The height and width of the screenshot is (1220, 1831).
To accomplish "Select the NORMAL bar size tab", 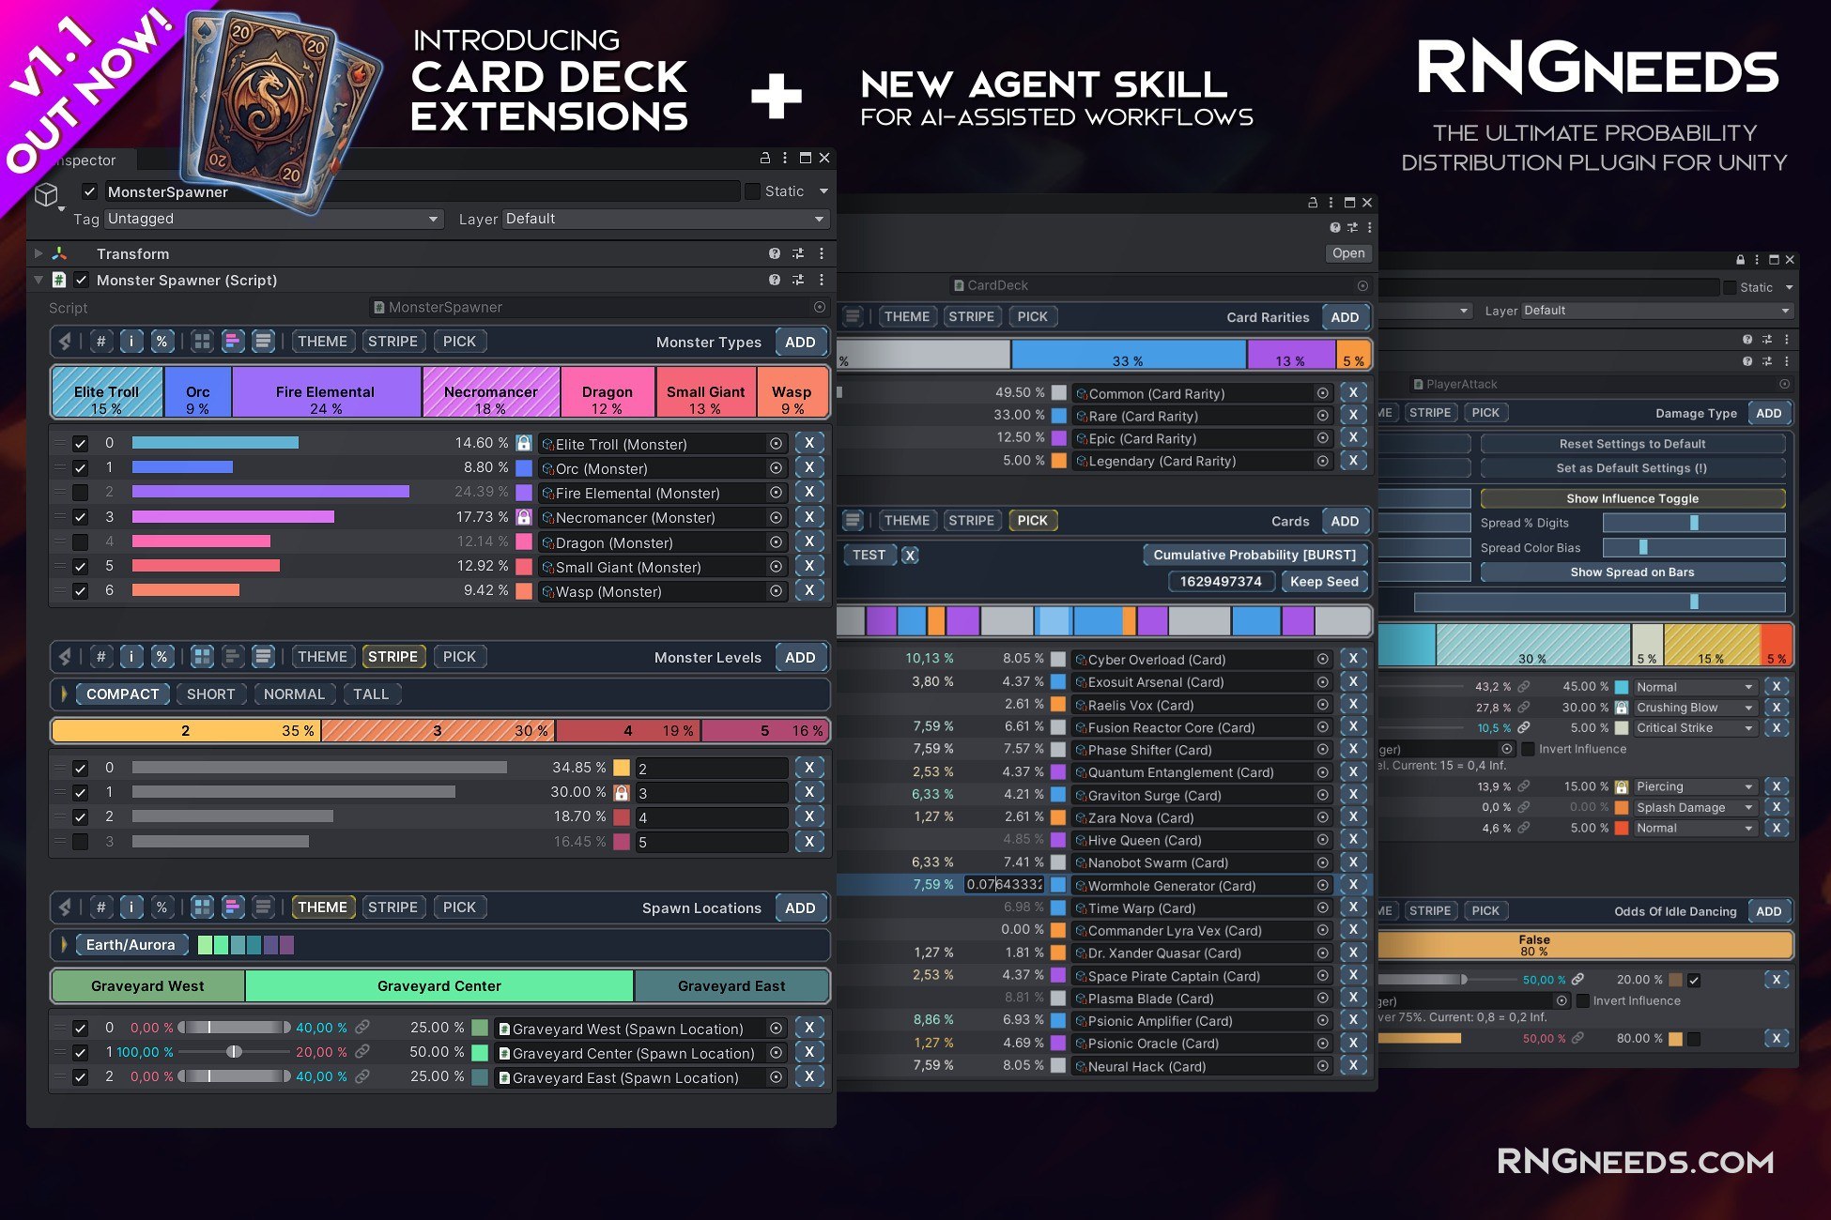I will point(294,694).
